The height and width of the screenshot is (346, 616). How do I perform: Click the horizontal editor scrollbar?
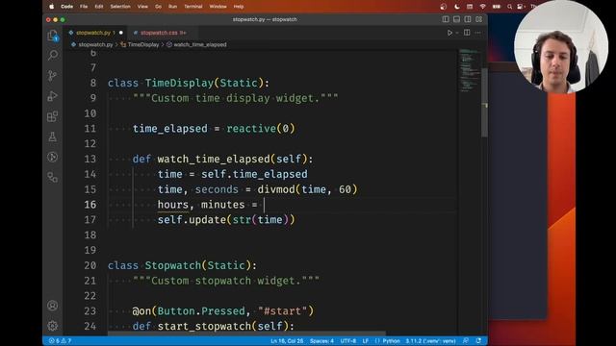tap(246, 334)
